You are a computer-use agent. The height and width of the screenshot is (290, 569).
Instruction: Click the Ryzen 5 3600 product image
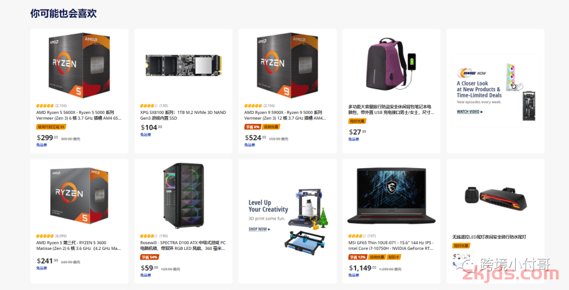coord(79,196)
